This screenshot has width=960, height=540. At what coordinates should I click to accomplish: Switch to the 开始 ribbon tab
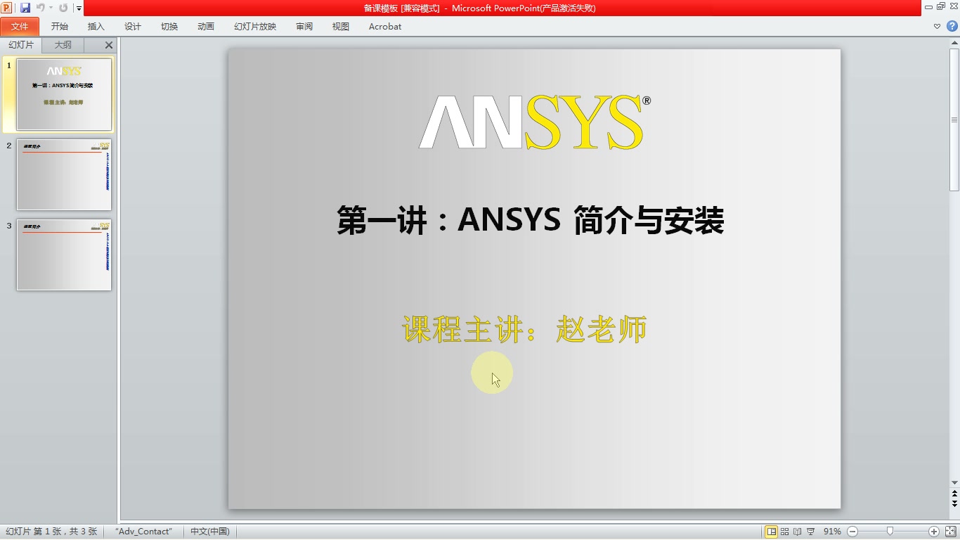[x=60, y=27]
